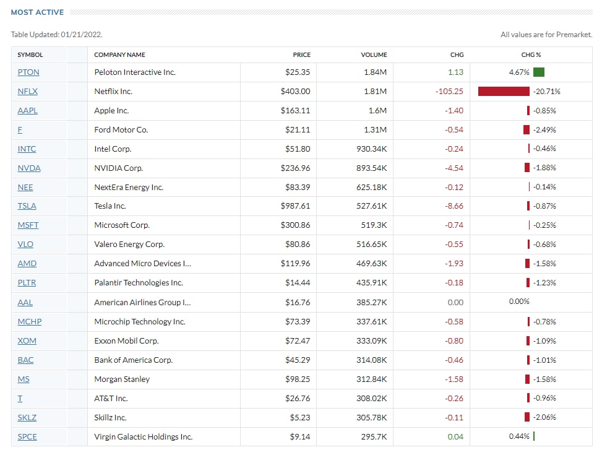Click the MOST ACTIVE section heading

pos(38,12)
